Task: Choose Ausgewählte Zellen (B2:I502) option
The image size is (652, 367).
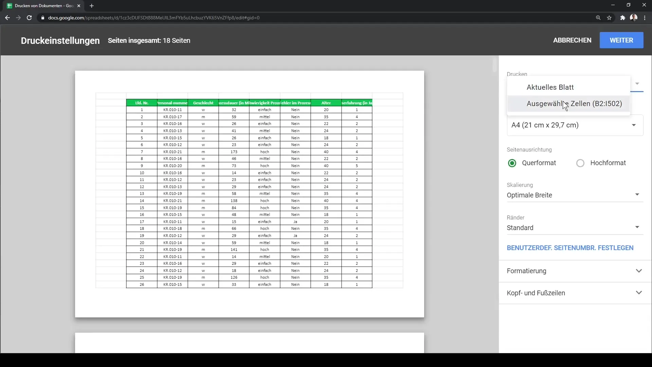Action: click(x=568, y=104)
